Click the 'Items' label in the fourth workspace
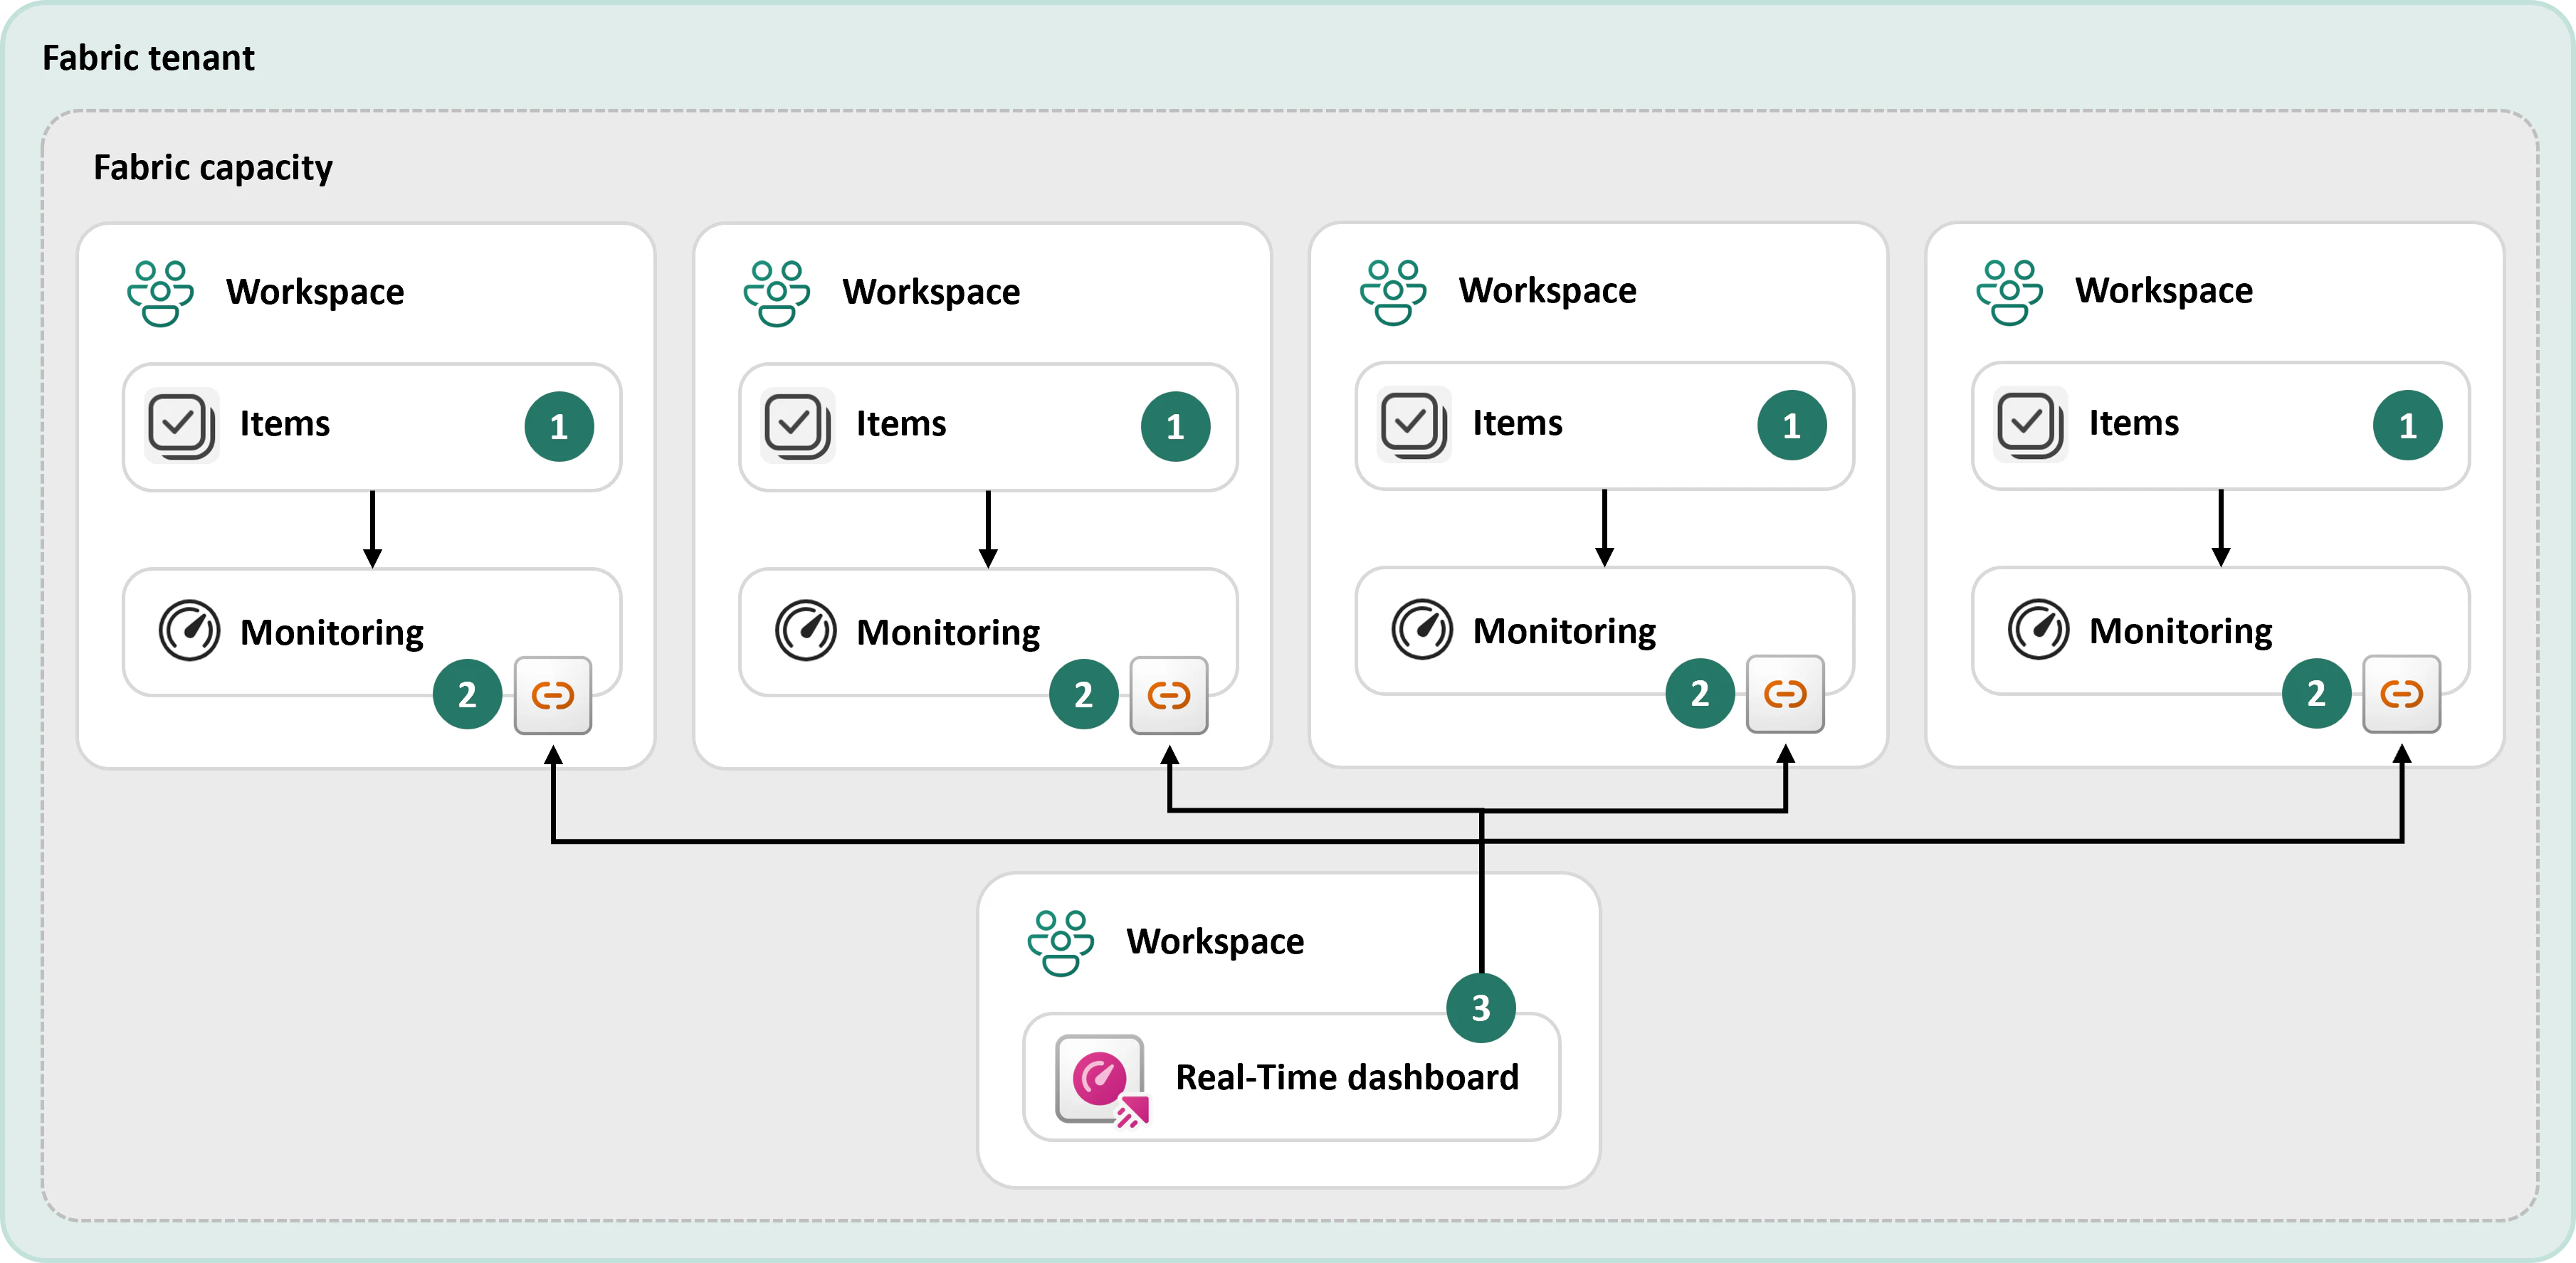This screenshot has height=1263, width=2576. point(2134,423)
